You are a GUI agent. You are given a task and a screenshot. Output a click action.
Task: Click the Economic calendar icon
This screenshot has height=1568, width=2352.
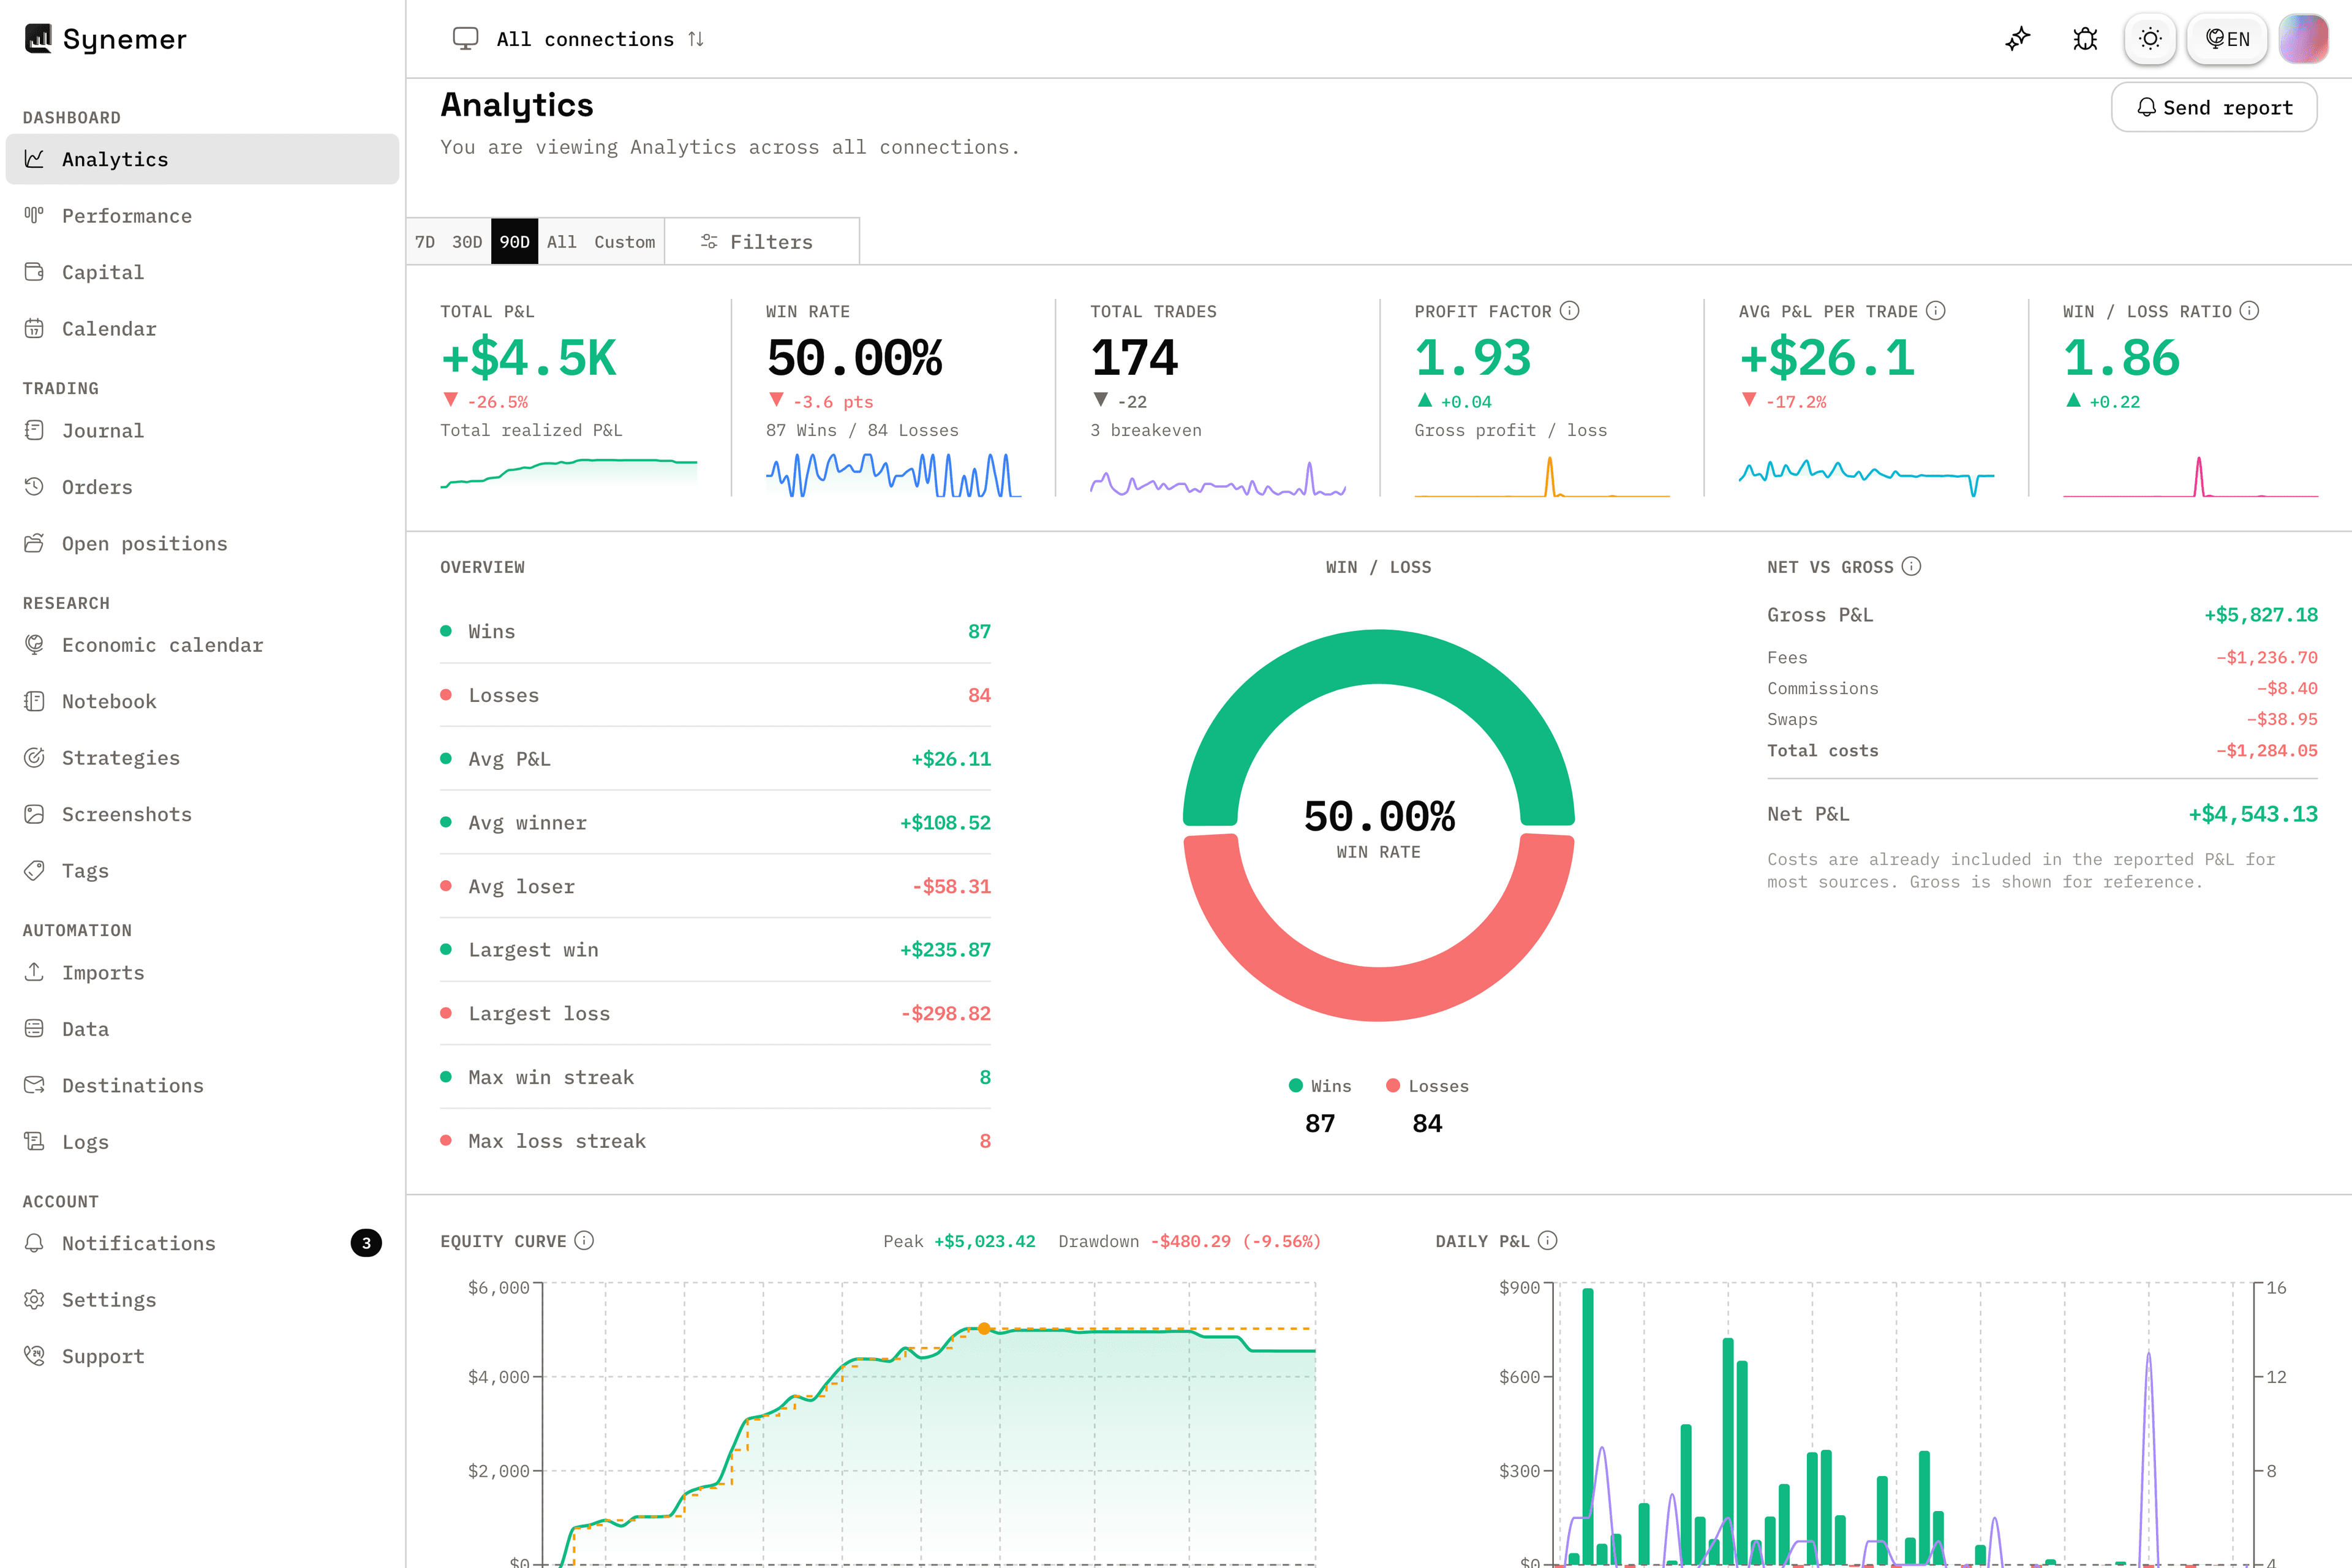pos(34,645)
